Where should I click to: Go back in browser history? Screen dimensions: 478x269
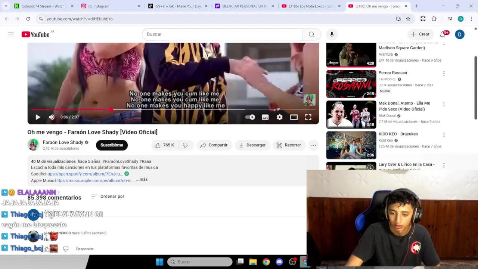(x=7, y=19)
